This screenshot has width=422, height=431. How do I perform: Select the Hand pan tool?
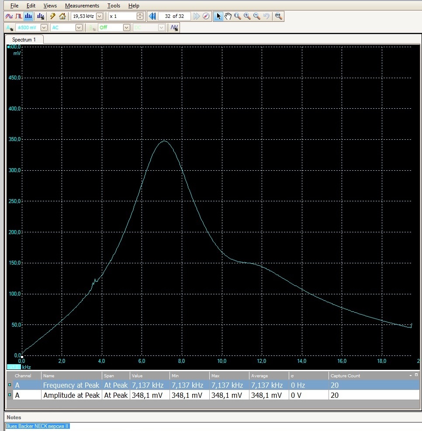point(228,16)
